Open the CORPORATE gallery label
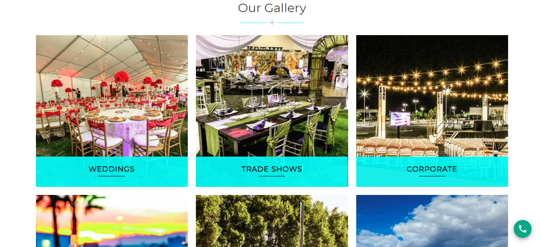The width and height of the screenshot is (540, 247). (432, 169)
